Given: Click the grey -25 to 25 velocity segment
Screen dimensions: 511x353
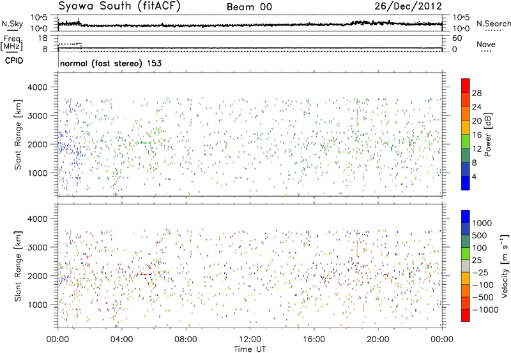Looking at the screenshot, I should tap(466, 266).
